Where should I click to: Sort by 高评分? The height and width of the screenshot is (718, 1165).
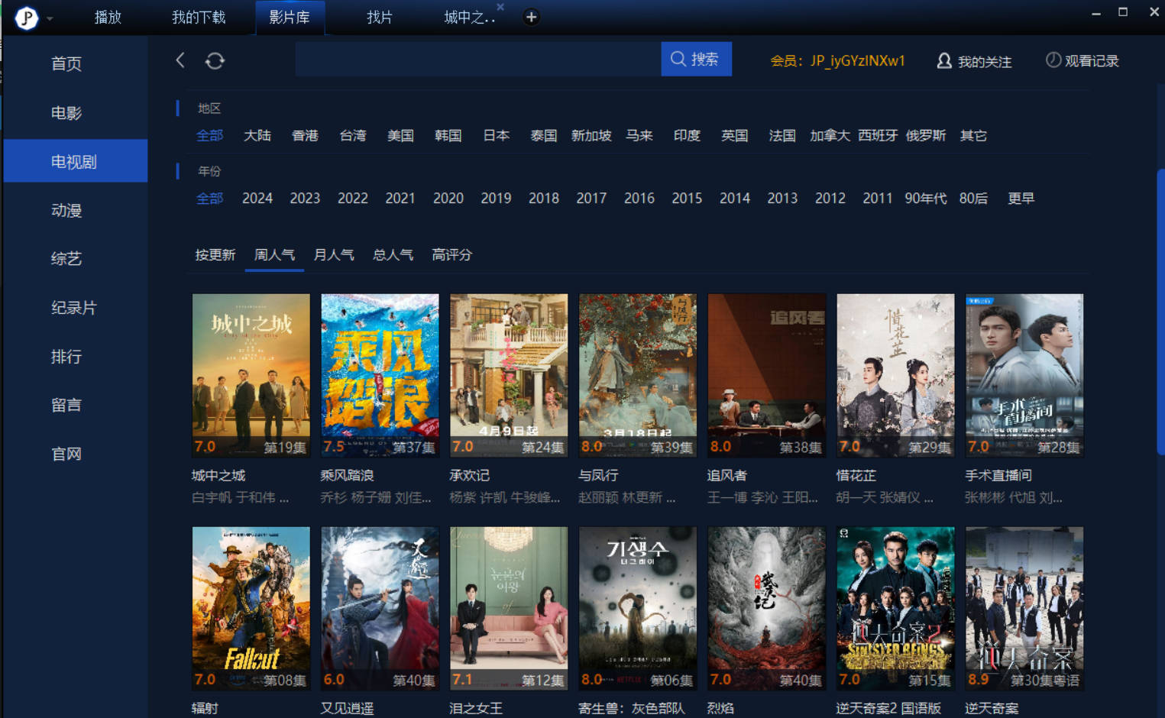451,254
